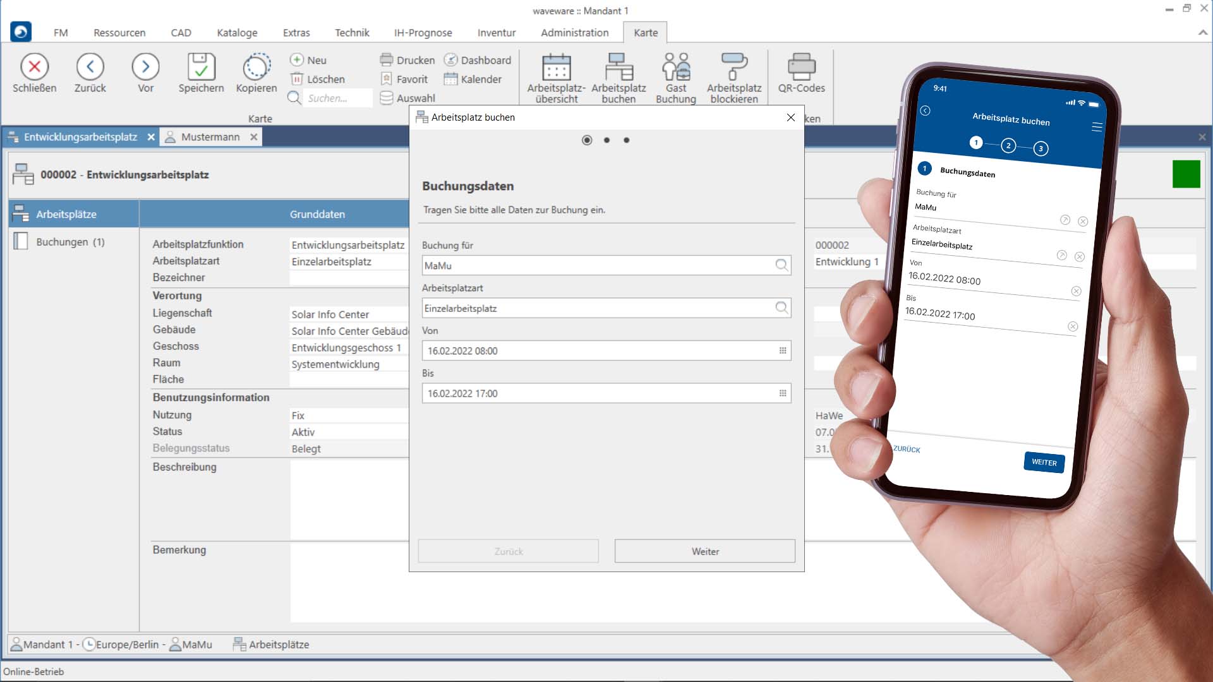1213x682 pixels.
Task: Click Arbeitsplatz blockieren icon
Action: point(733,67)
